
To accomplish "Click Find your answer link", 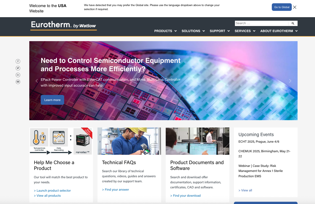I will coord(115,190).
